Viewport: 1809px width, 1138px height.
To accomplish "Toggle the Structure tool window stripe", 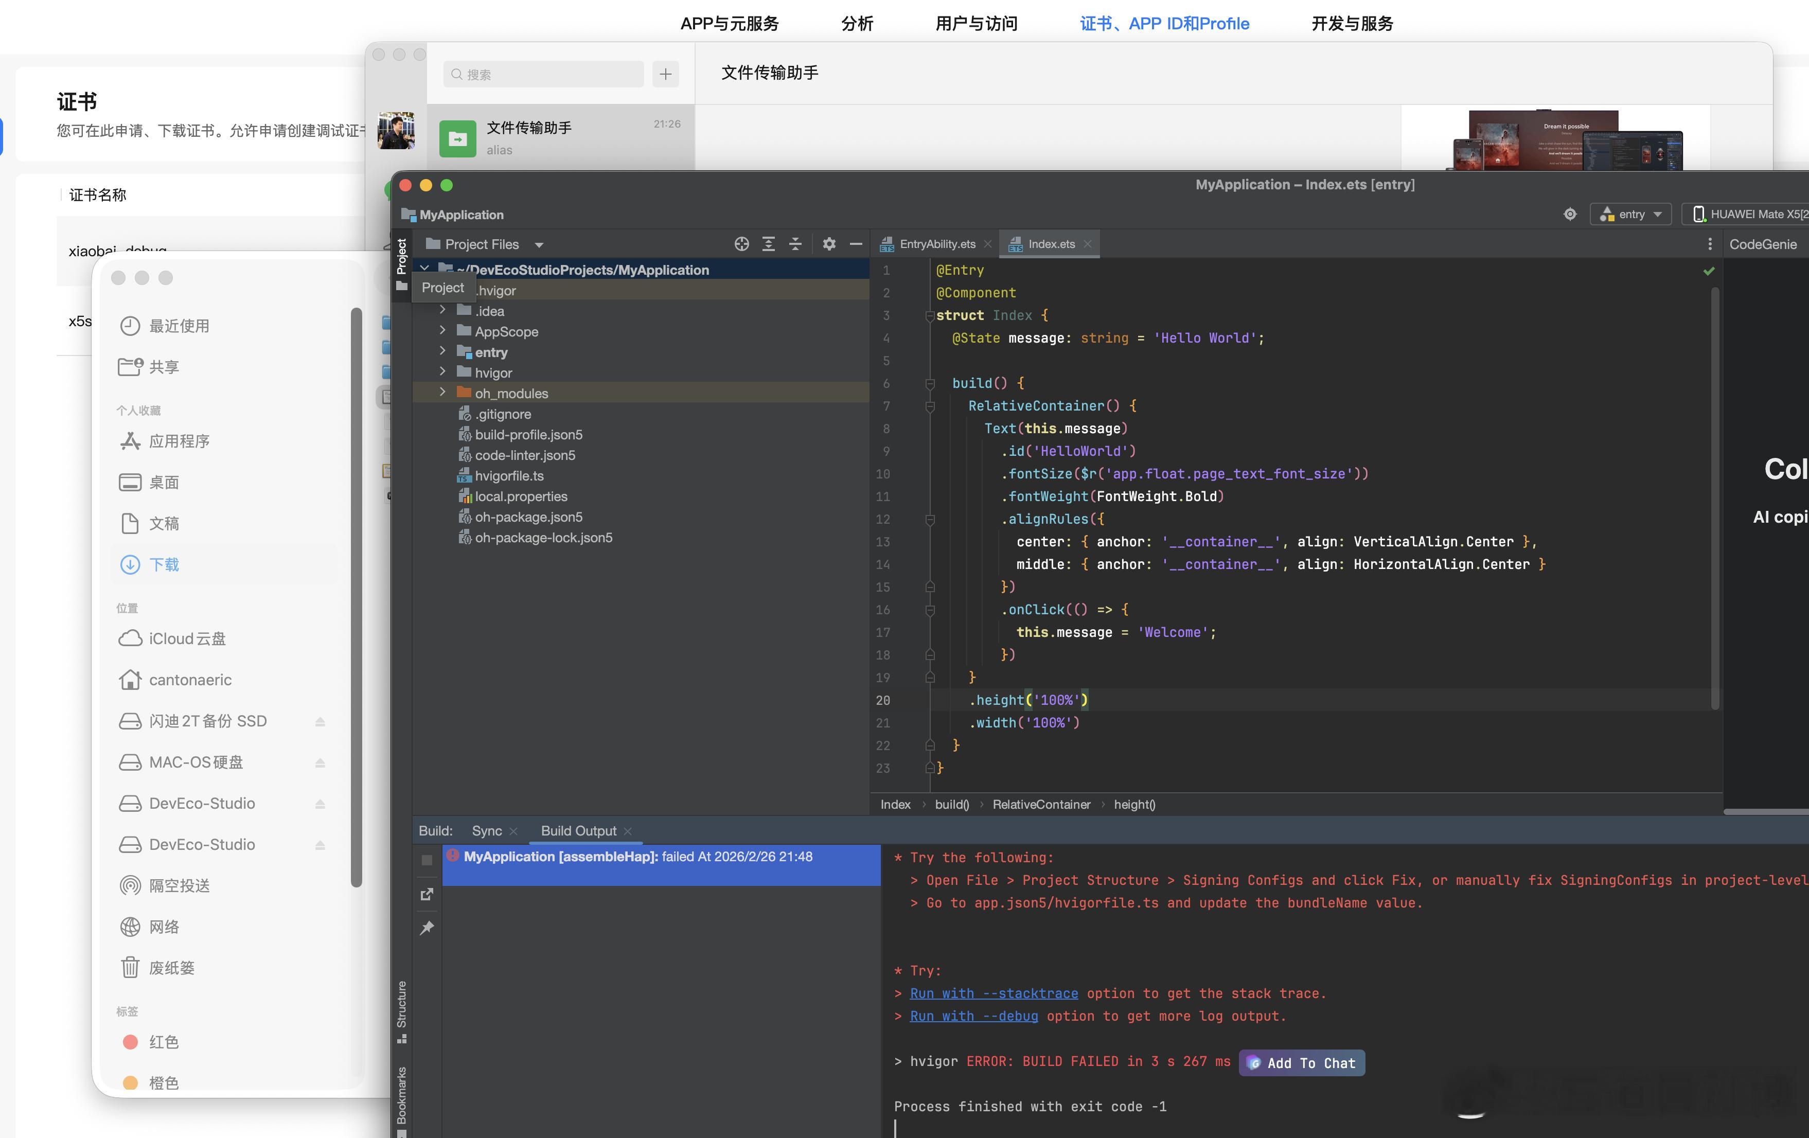I will click(402, 1010).
